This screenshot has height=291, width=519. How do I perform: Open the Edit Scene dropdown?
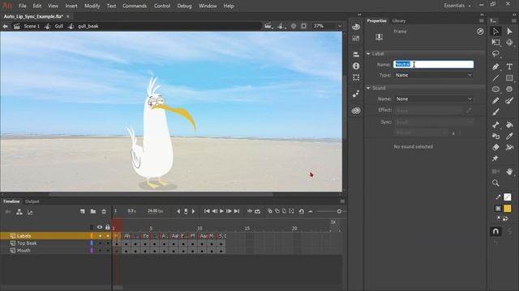tap(268, 26)
